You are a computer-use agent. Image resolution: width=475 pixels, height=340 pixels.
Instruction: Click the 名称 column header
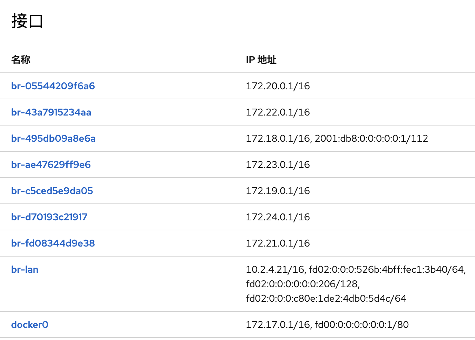point(21,60)
